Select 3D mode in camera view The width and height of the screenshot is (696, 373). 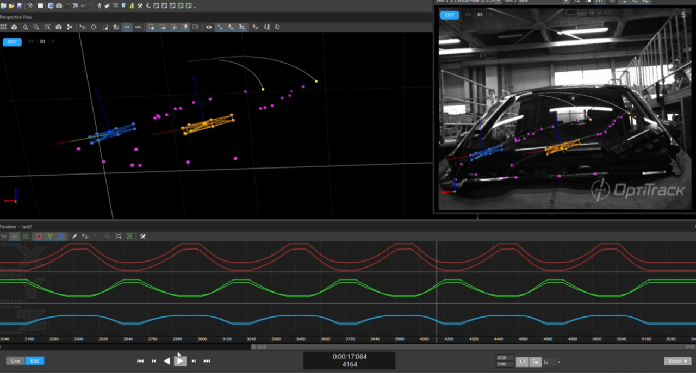click(x=480, y=15)
